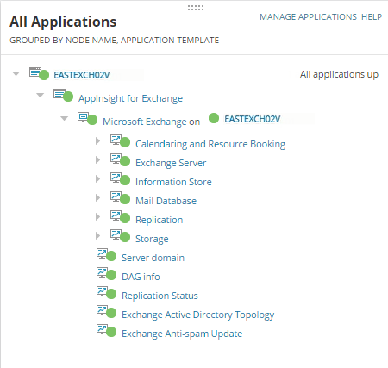Collapse the top EASTEXCH02V node group
Screen dimensions: 388x368
pyautogui.click(x=16, y=74)
